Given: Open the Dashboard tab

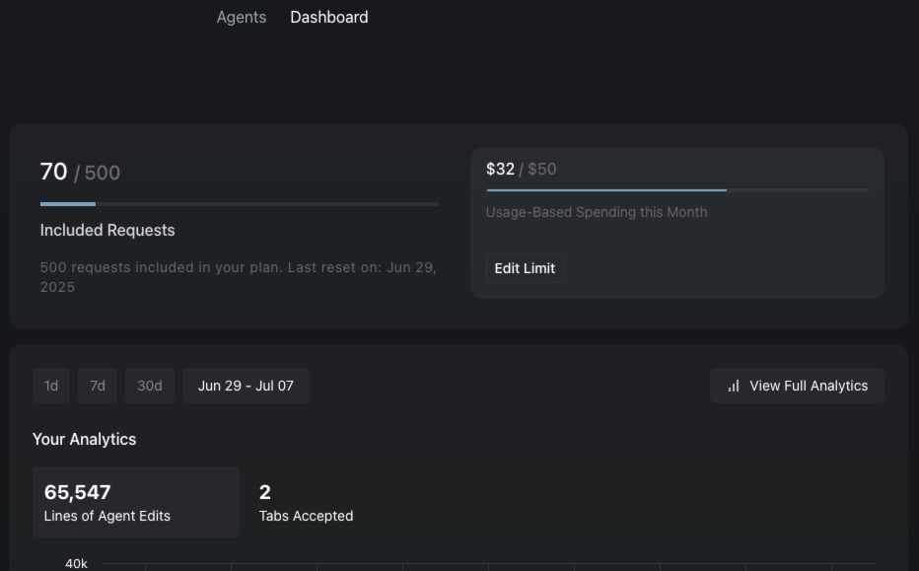Looking at the screenshot, I should click(x=329, y=17).
